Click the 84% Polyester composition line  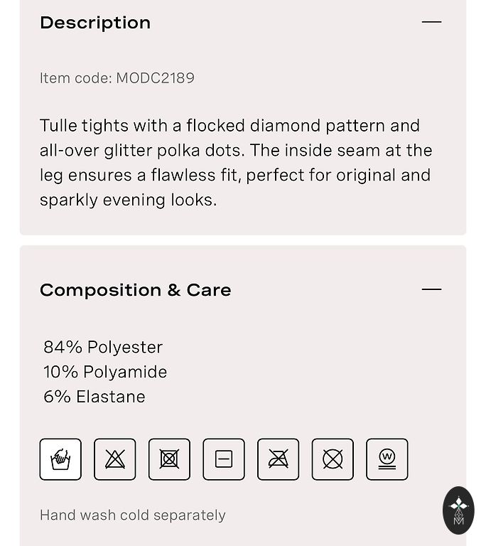[103, 347]
